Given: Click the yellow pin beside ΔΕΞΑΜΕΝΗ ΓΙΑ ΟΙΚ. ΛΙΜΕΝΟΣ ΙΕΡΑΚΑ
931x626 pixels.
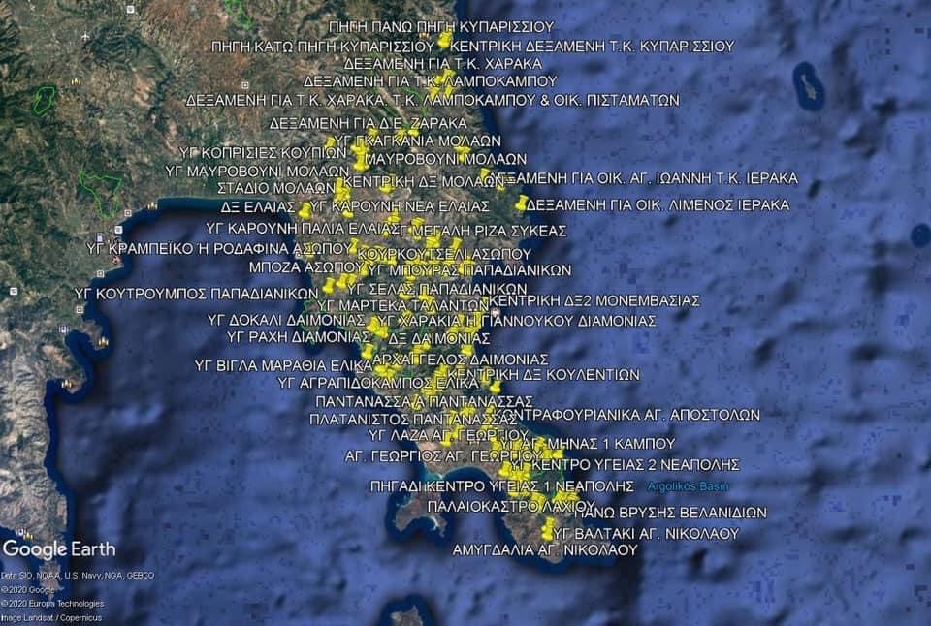Looking at the screenshot, I should tap(521, 203).
